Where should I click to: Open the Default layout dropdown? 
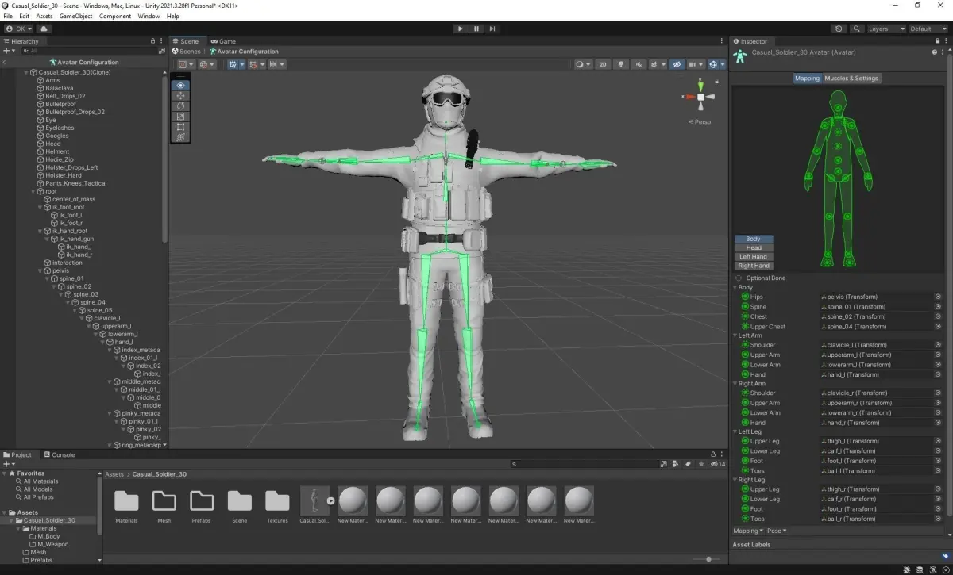coord(928,29)
